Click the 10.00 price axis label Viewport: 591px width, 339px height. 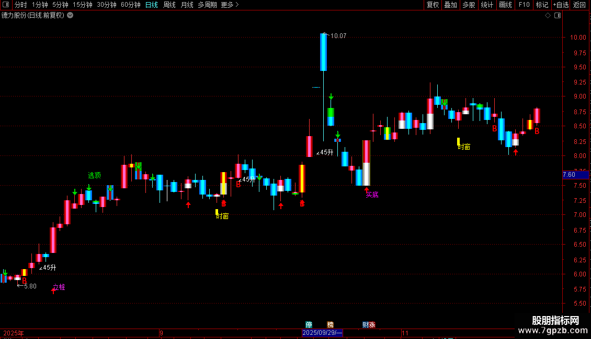[578, 38]
